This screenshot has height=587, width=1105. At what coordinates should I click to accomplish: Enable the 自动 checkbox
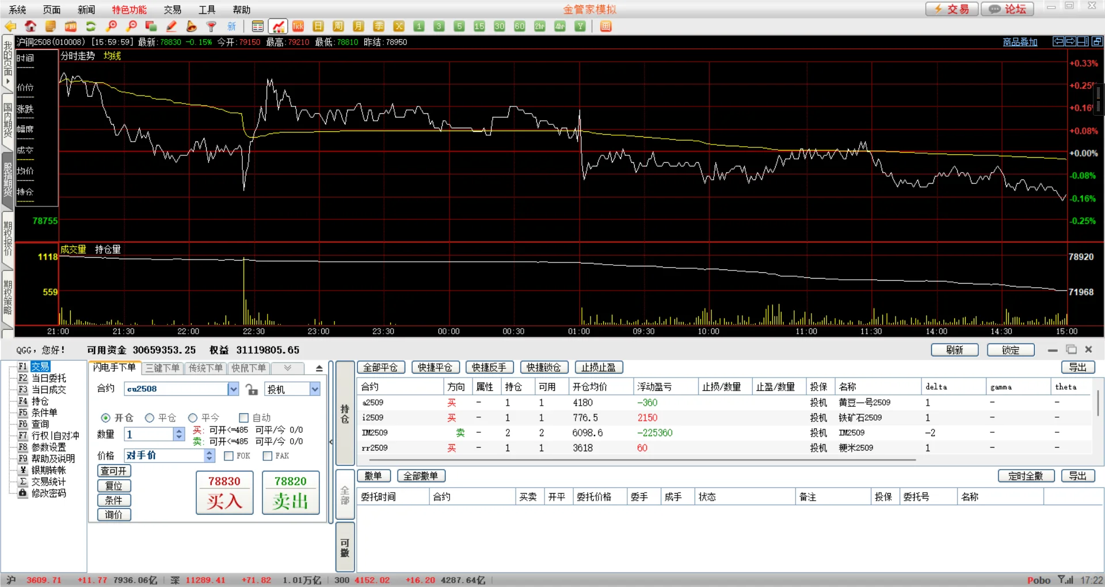coord(243,418)
